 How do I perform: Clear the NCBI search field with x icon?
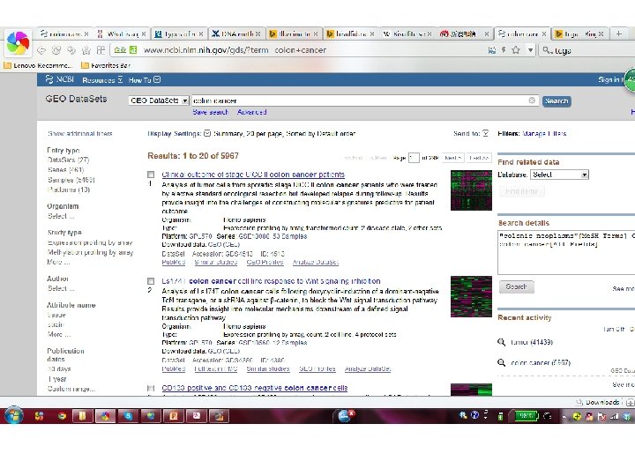click(532, 100)
